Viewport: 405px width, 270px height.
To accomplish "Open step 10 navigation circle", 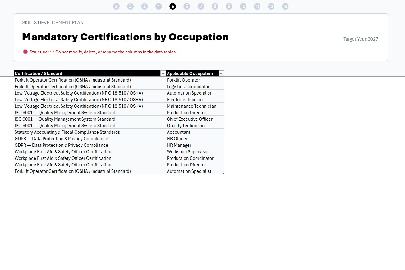I will tap(243, 7).
